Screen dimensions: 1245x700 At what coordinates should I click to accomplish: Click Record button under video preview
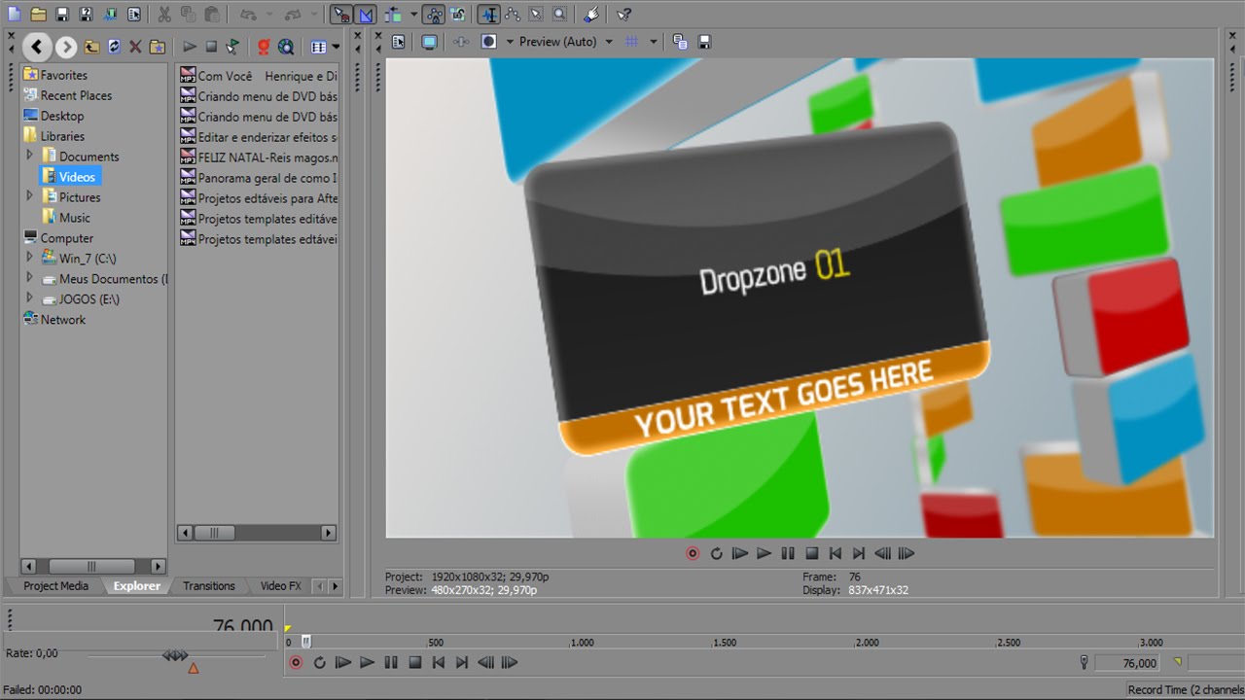coord(693,553)
